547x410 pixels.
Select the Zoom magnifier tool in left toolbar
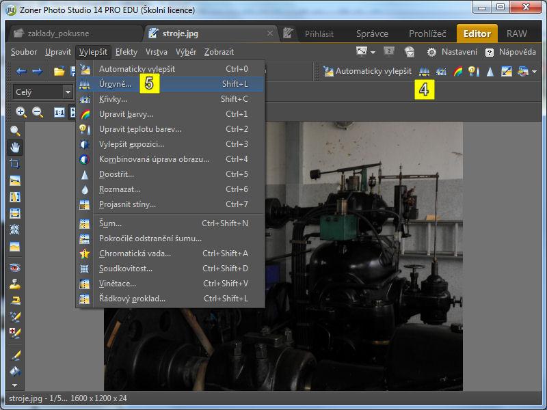(x=15, y=131)
